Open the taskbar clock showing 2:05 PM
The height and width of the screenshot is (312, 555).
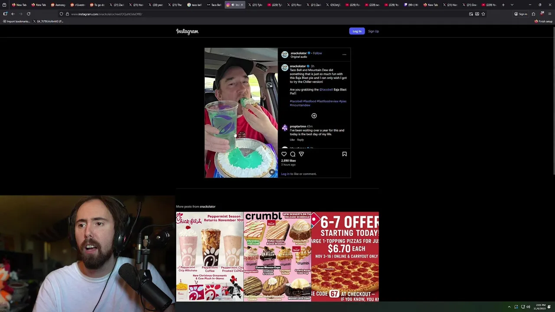pos(539,307)
